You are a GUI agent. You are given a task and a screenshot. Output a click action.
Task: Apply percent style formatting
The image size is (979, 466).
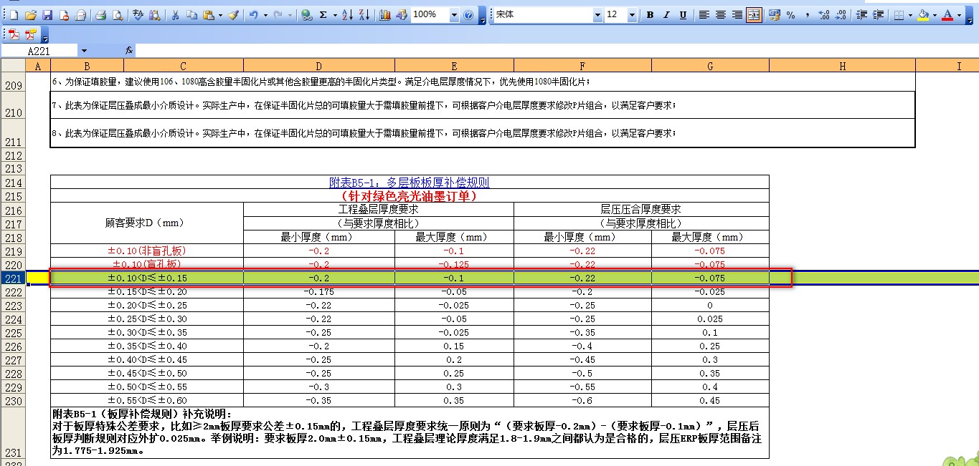790,15
